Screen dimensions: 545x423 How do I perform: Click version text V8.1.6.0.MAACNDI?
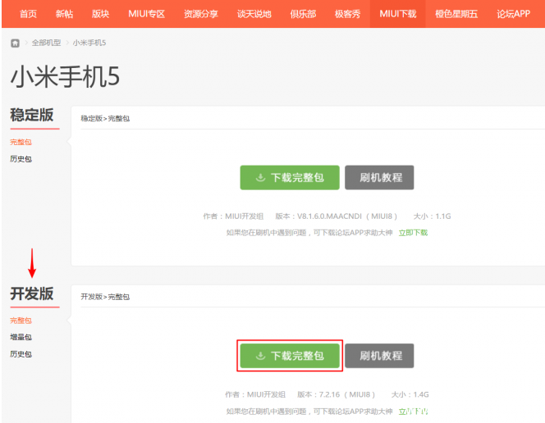329,216
